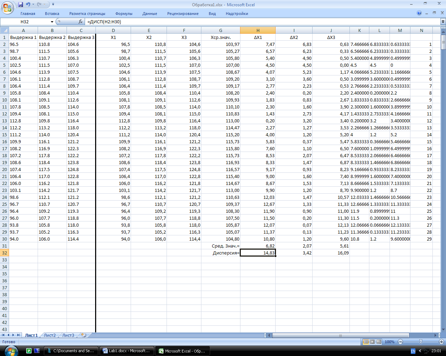The height and width of the screenshot is (356, 446).
Task: Click Microsoft Excel taskbar button
Action: pos(182,351)
